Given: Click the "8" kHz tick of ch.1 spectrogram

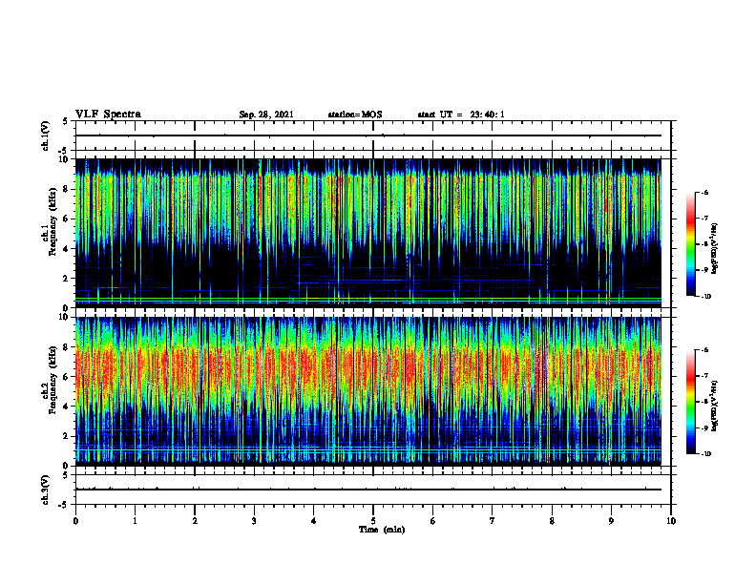Looking at the screenshot, I should point(66,189).
